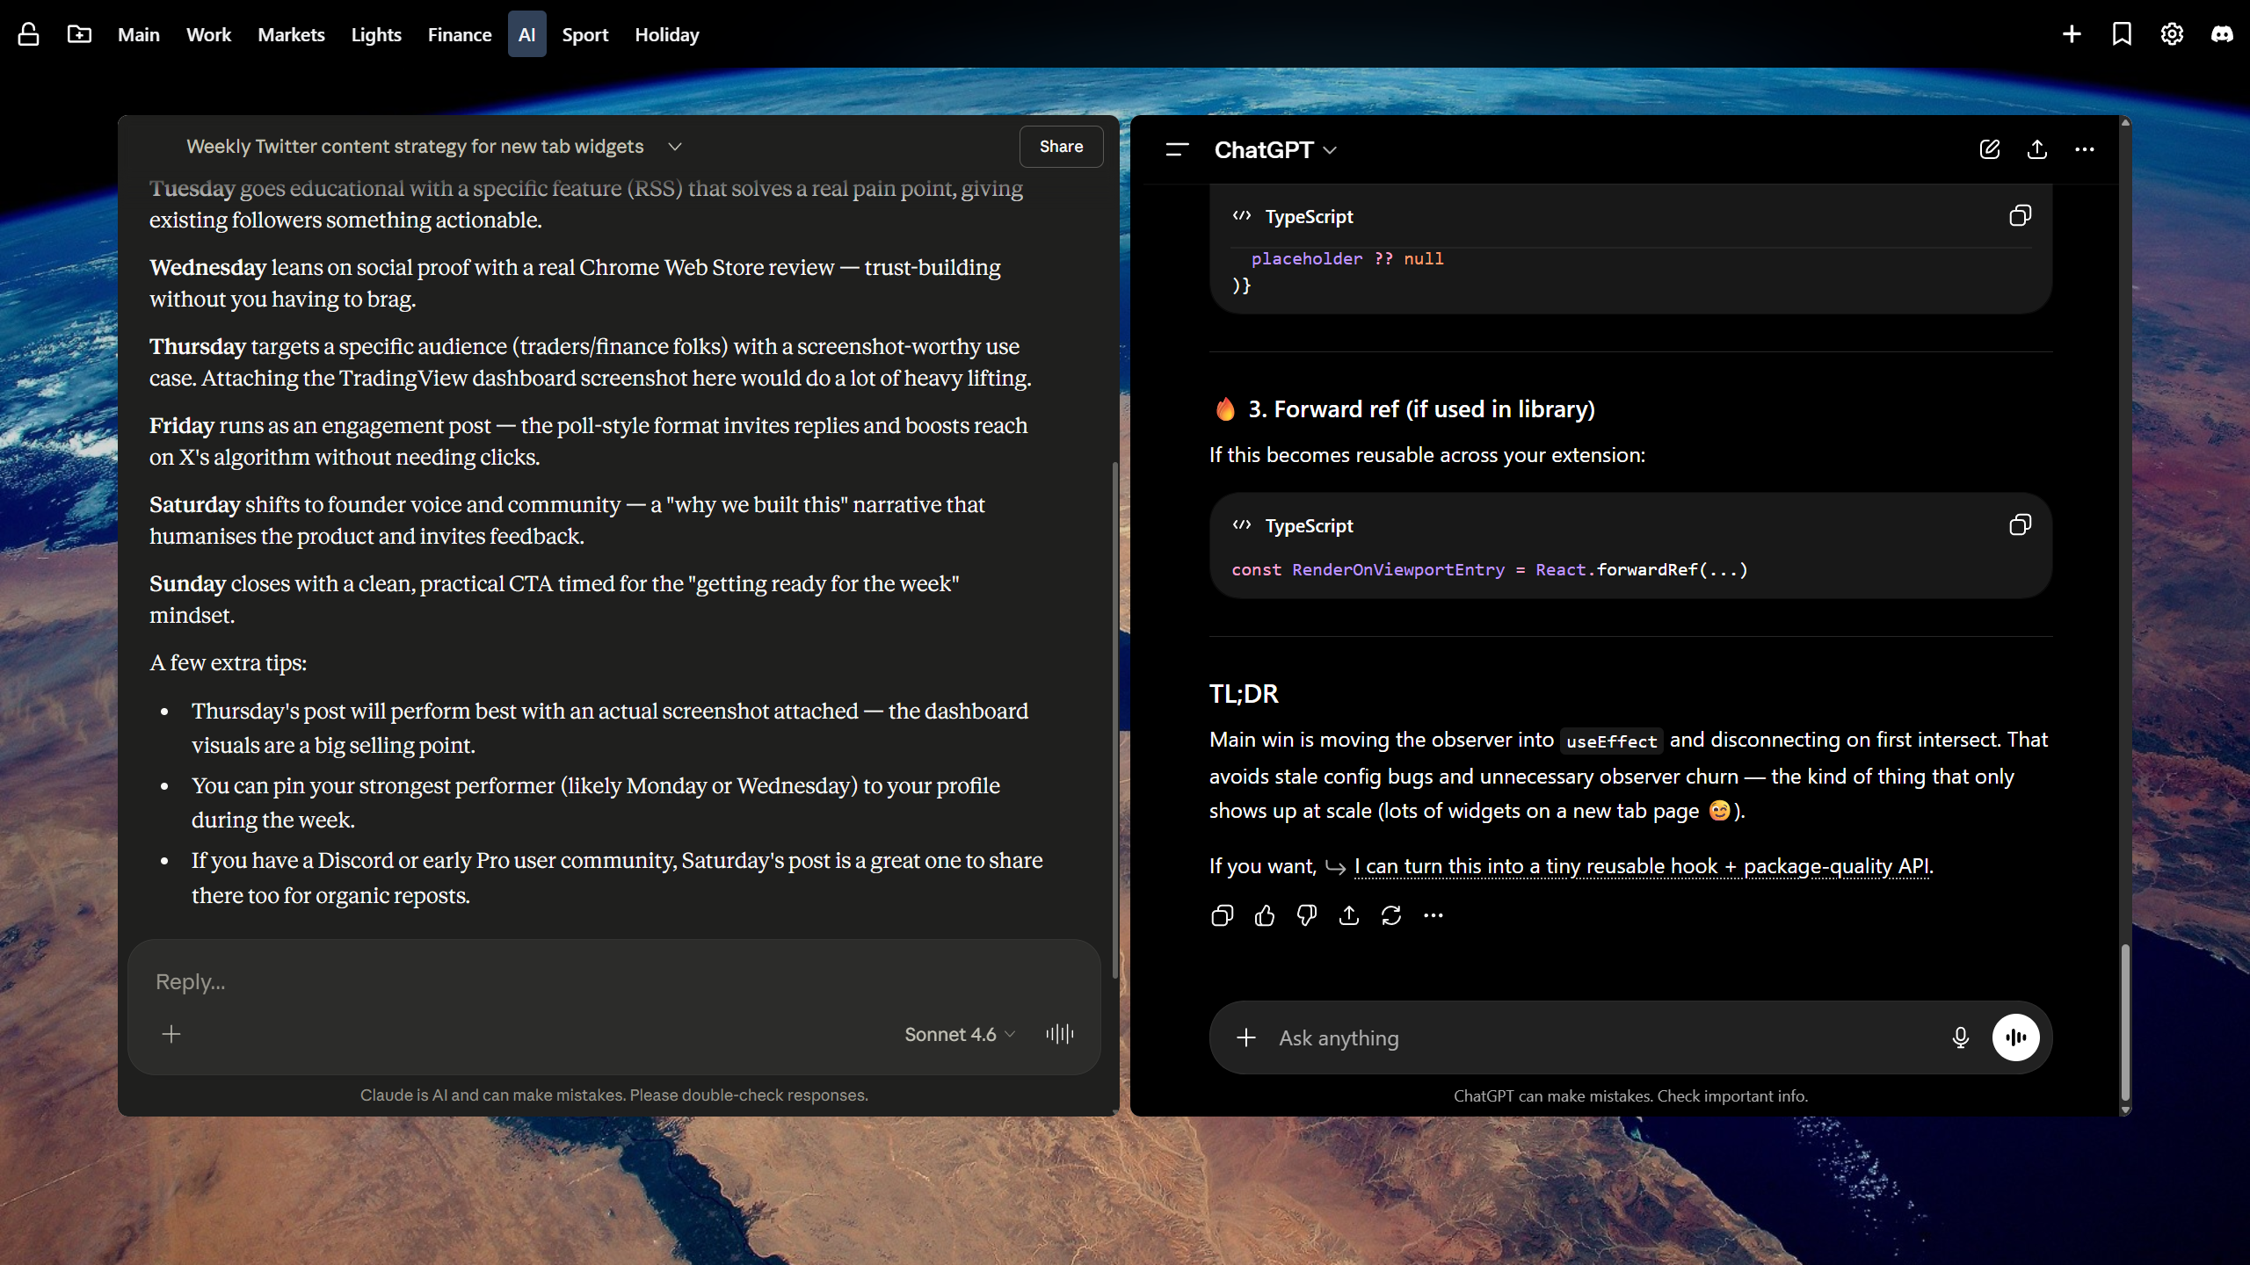
Task: Click the microphone dictation icon in ChatGPT
Action: point(1960,1037)
